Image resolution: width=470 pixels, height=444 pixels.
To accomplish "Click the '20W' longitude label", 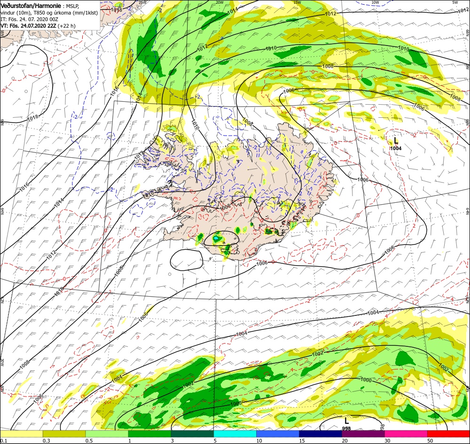I will click(220, 2).
